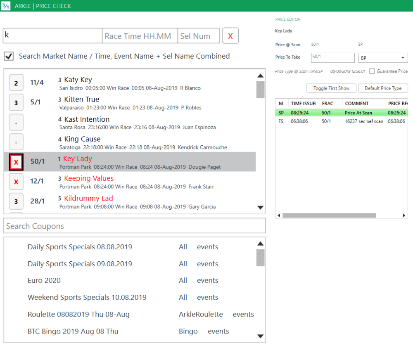Click the FRAC column header
Image resolution: width=413 pixels, height=348 pixels.
[330, 104]
